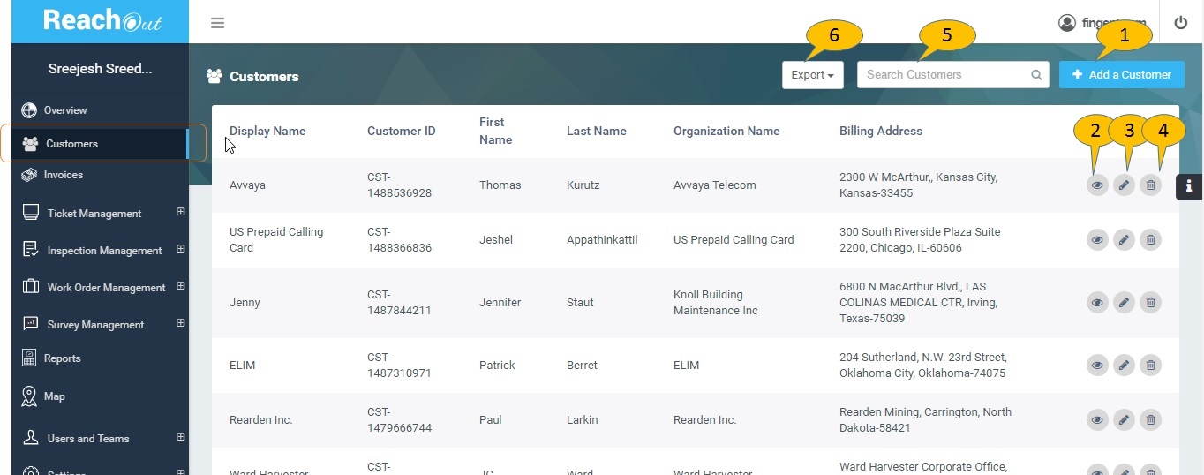The height and width of the screenshot is (475, 1204).
Task: View Jenny customer using eye icon
Action: 1097,303
